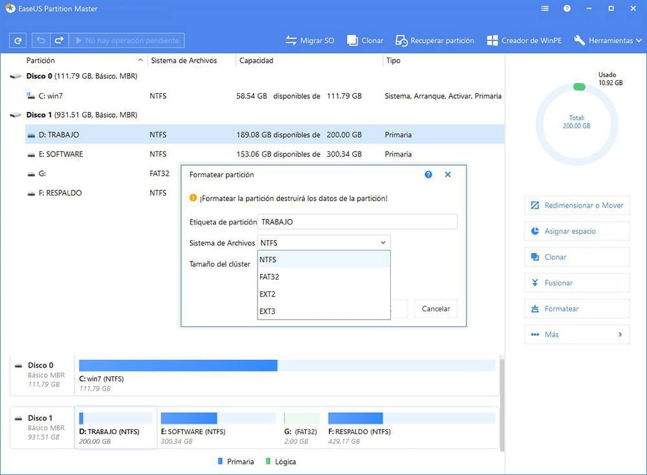Click Cancelar in the format dialog
Screen dimensions: 647x475
coord(435,309)
